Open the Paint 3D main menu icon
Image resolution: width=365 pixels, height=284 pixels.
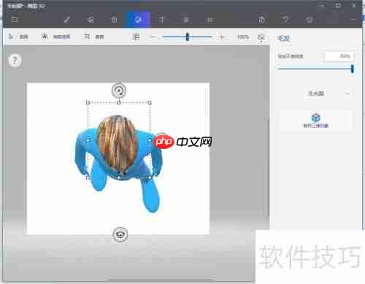click(15, 20)
